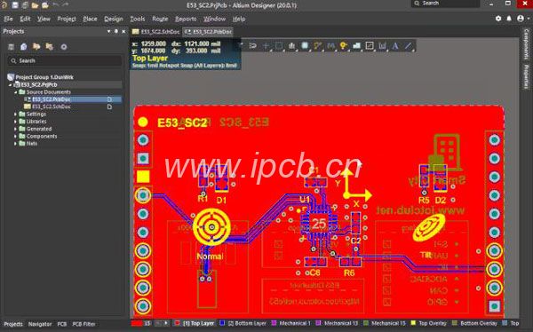Click the second folder icon in Projects panel
Viewport: 533px width, 332px height.
click(50, 46)
